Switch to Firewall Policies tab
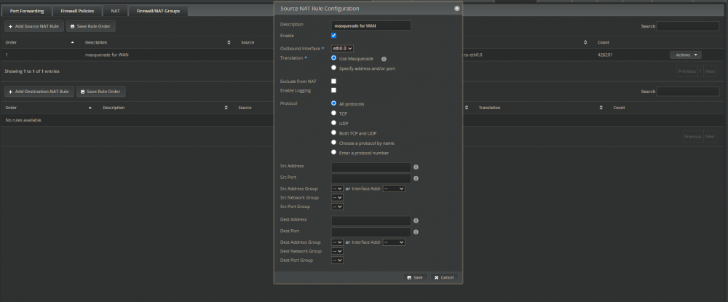The width and height of the screenshot is (728, 302). tap(77, 11)
